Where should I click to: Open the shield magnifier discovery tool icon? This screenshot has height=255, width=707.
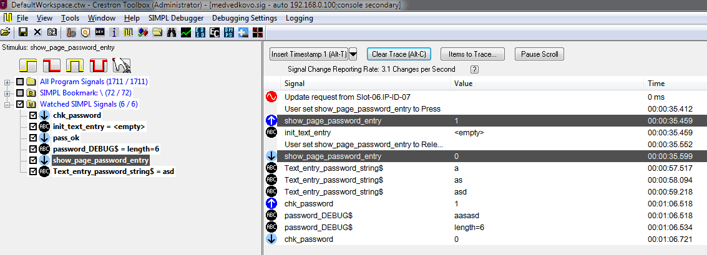[x=85, y=32]
